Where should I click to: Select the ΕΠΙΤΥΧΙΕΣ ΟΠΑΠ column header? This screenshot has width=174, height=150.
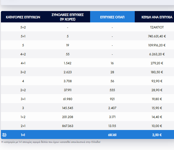[x=112, y=17]
